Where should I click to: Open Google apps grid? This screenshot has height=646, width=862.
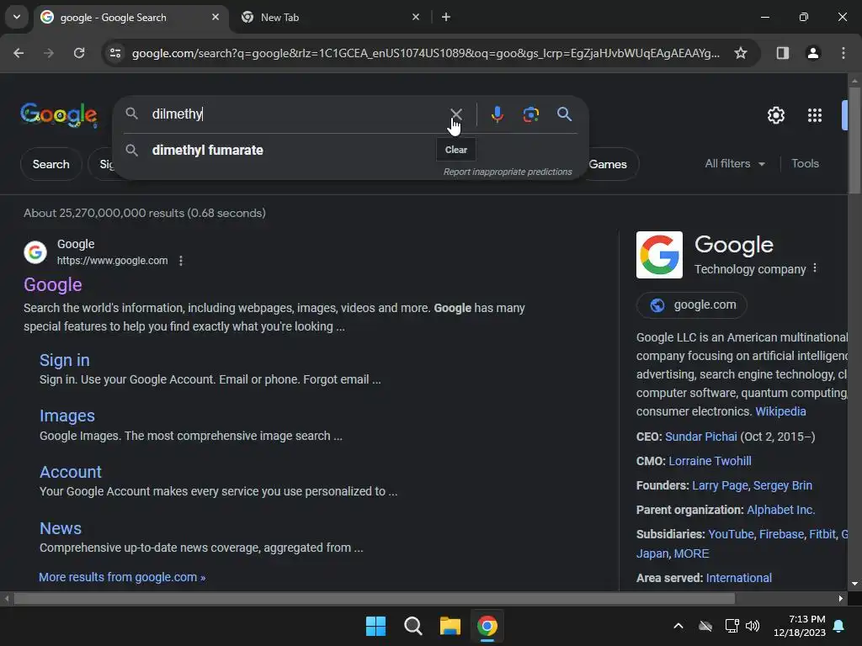[814, 115]
